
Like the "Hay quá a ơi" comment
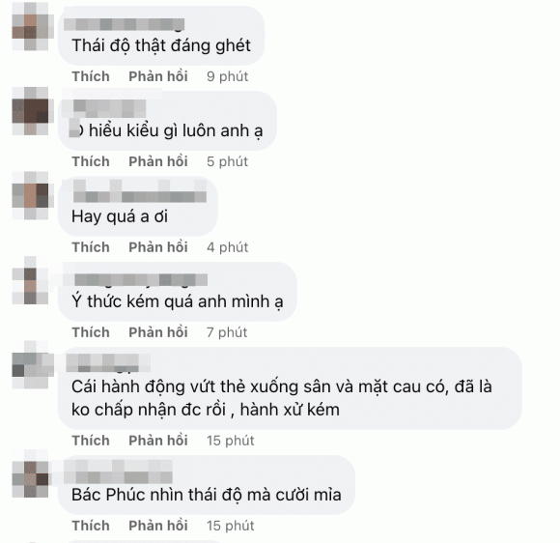[91, 247]
